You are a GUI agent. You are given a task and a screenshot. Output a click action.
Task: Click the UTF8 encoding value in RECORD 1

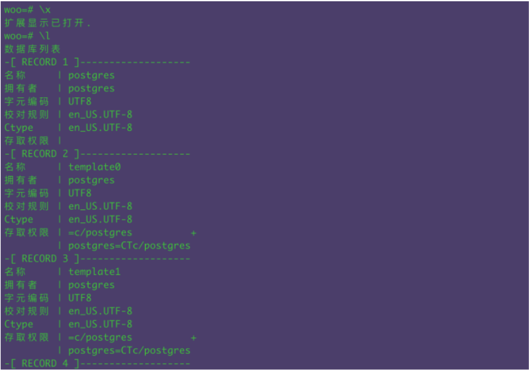(80, 102)
